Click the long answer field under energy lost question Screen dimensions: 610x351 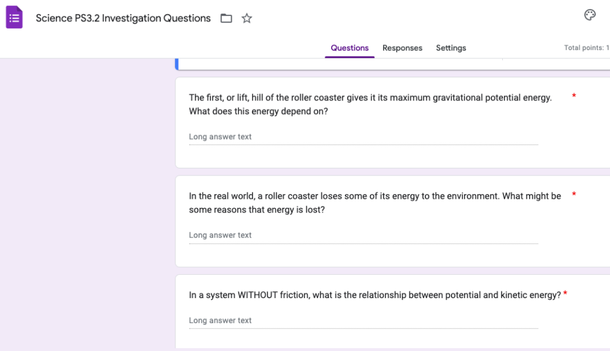click(363, 236)
